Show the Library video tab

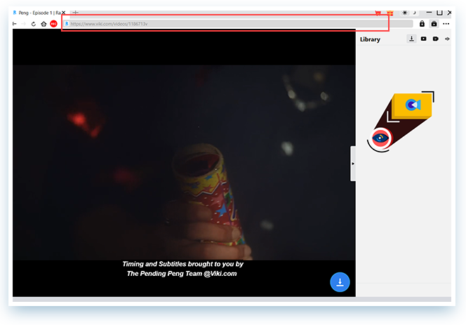click(423, 39)
